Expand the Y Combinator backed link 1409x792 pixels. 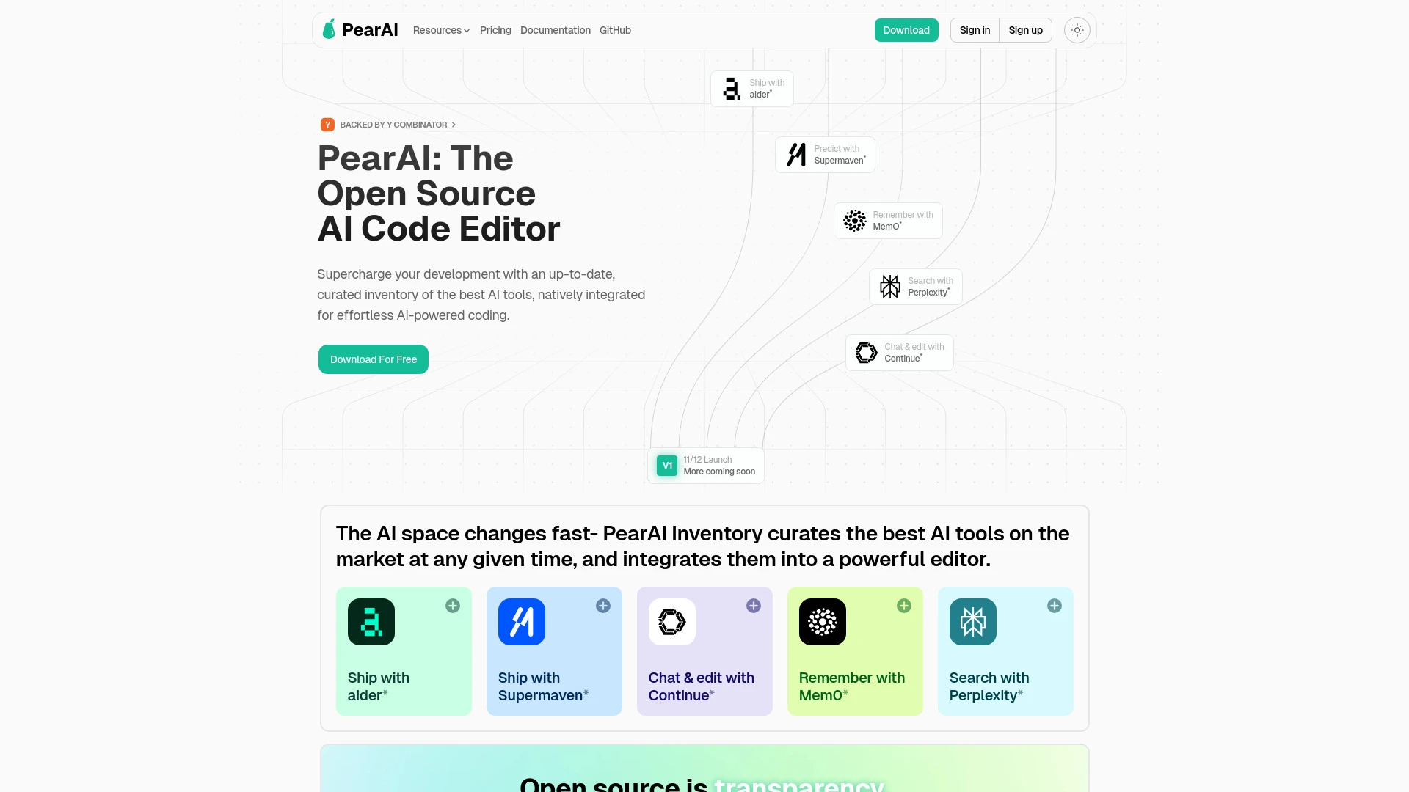point(388,124)
